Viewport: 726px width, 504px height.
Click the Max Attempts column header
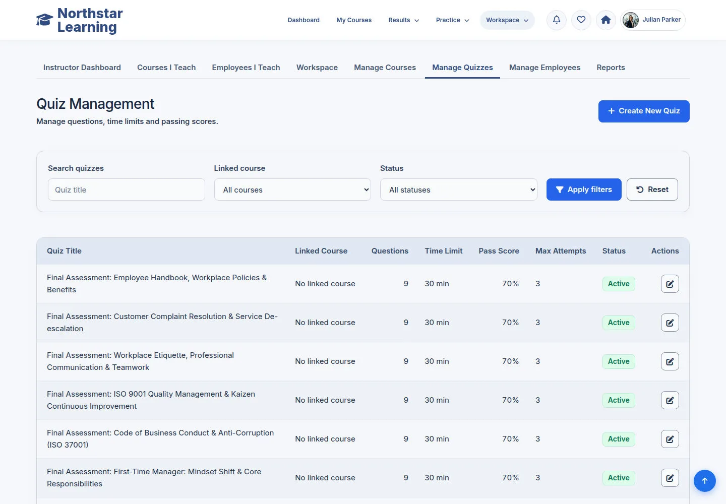tap(561, 251)
